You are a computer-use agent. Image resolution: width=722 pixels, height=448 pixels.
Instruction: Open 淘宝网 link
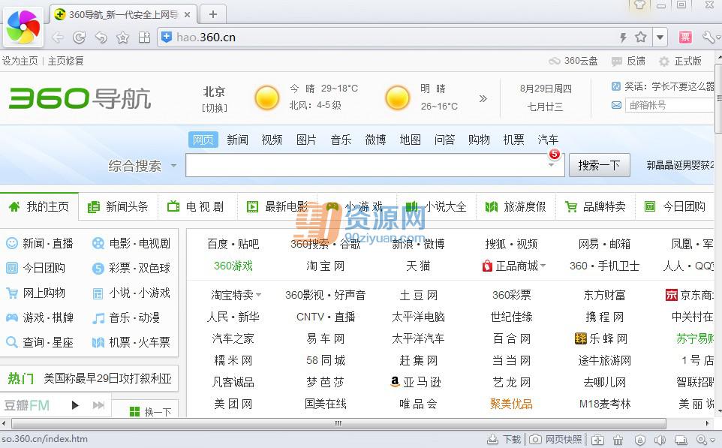pyautogui.click(x=326, y=266)
